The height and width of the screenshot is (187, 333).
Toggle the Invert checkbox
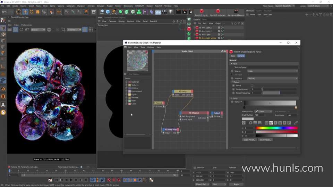point(252,85)
